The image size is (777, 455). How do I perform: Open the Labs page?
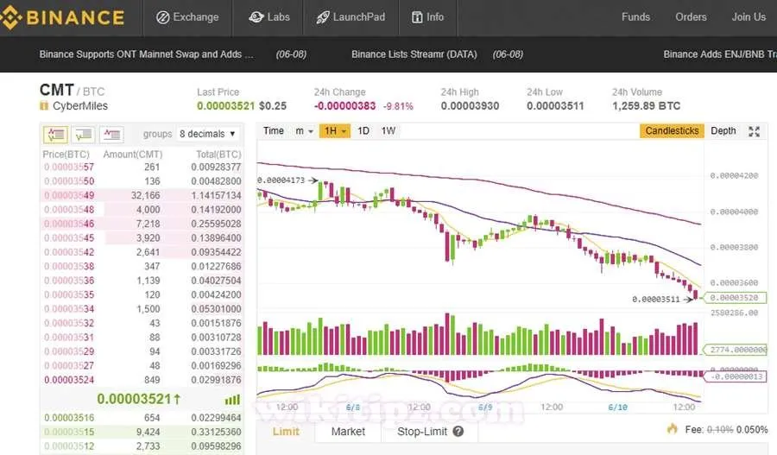point(269,17)
